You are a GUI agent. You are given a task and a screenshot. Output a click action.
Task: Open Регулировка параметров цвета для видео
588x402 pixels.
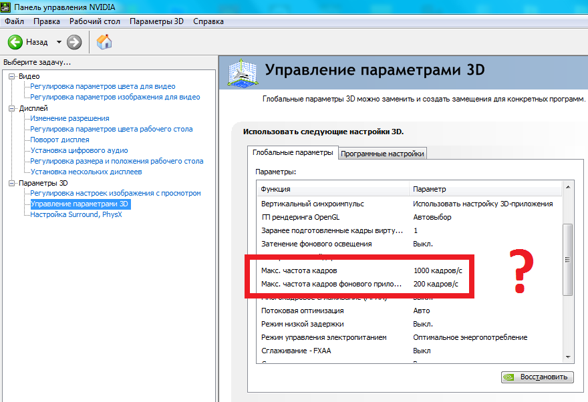pos(103,86)
